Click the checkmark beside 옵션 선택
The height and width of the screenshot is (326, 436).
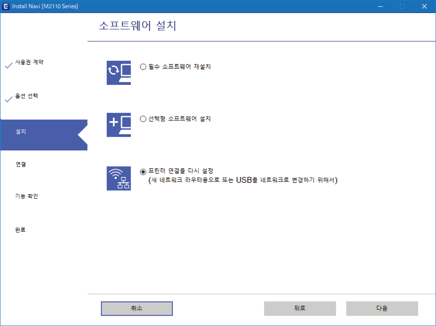(9, 99)
